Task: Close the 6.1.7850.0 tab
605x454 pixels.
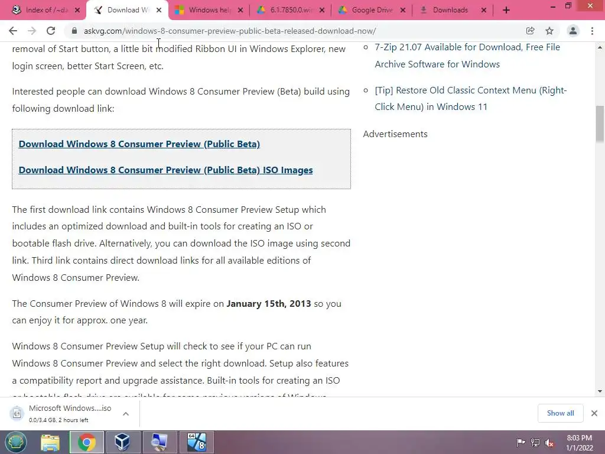Action: pyautogui.click(x=322, y=10)
